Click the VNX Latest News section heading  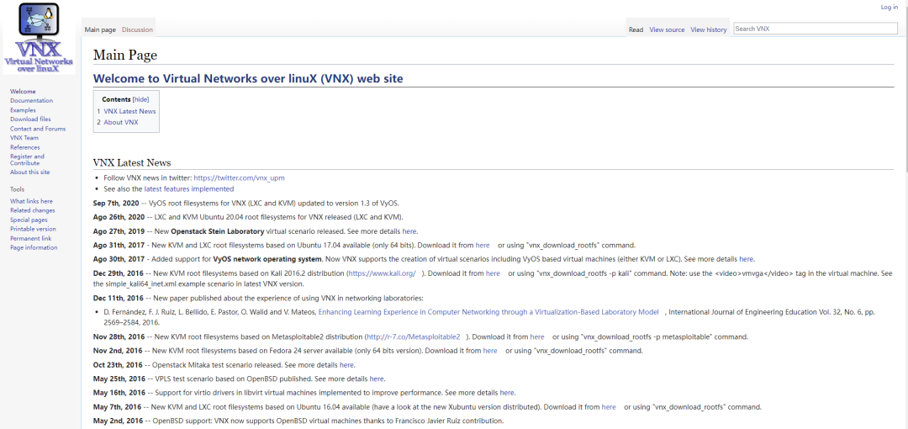coord(132,163)
